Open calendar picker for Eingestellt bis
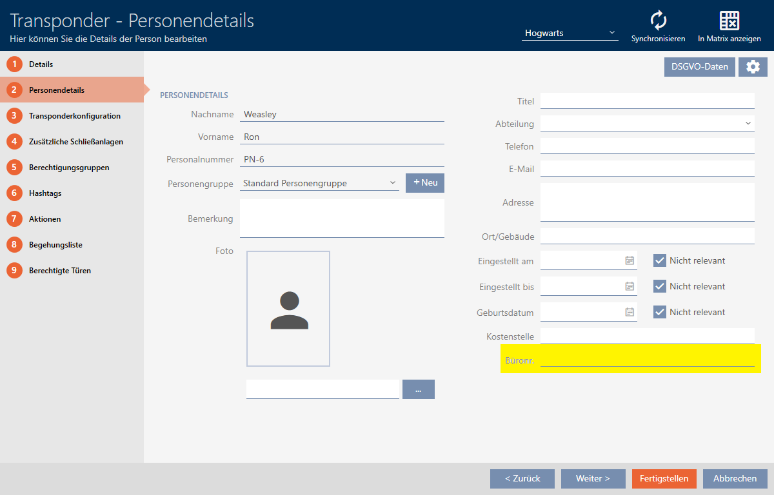 pos(630,286)
